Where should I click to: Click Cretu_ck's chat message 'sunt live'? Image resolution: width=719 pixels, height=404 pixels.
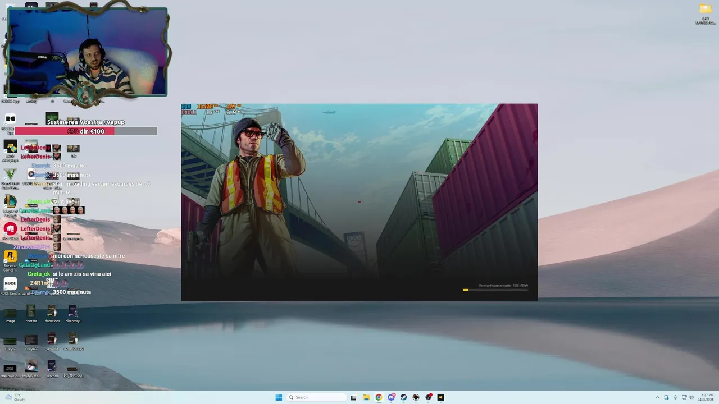tap(63, 201)
